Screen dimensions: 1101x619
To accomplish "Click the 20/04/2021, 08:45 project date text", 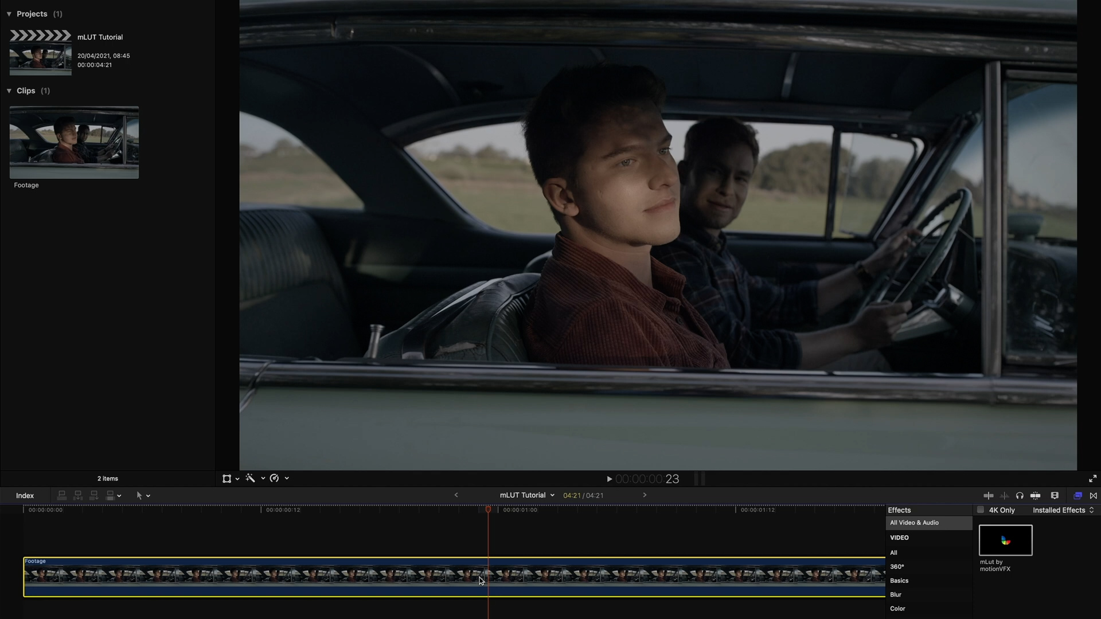I will click(x=104, y=56).
